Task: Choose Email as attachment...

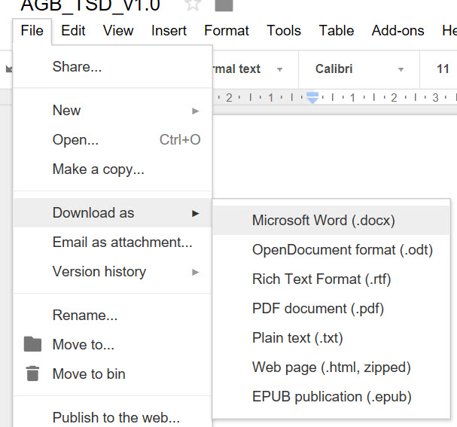Action: coord(122,242)
